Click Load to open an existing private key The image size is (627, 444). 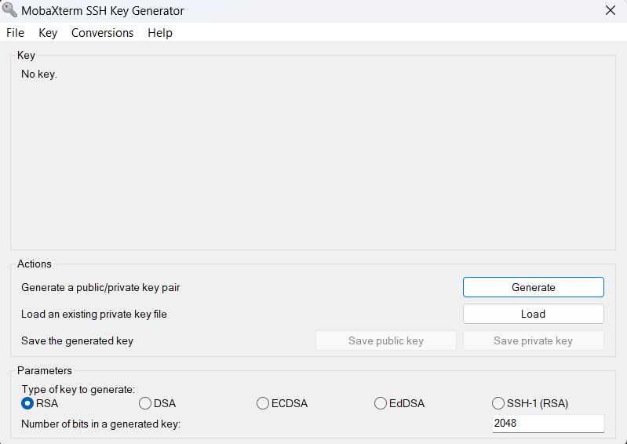pos(534,314)
